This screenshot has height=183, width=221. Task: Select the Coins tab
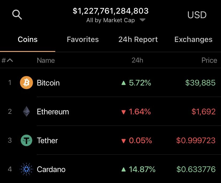point(27,40)
